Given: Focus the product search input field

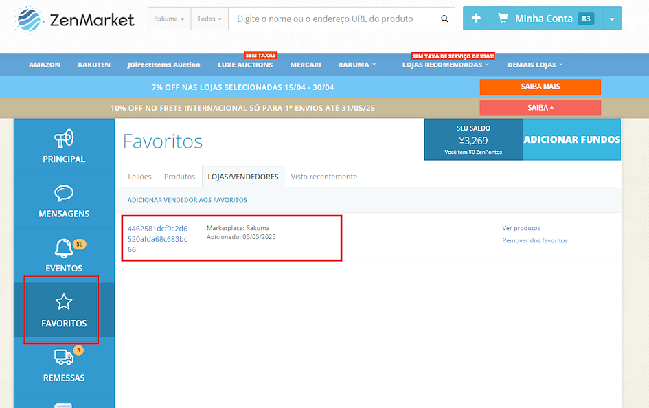Looking at the screenshot, I should 333,19.
